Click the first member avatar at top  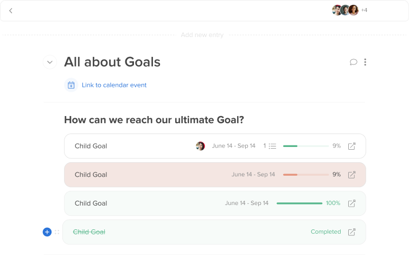click(x=336, y=10)
